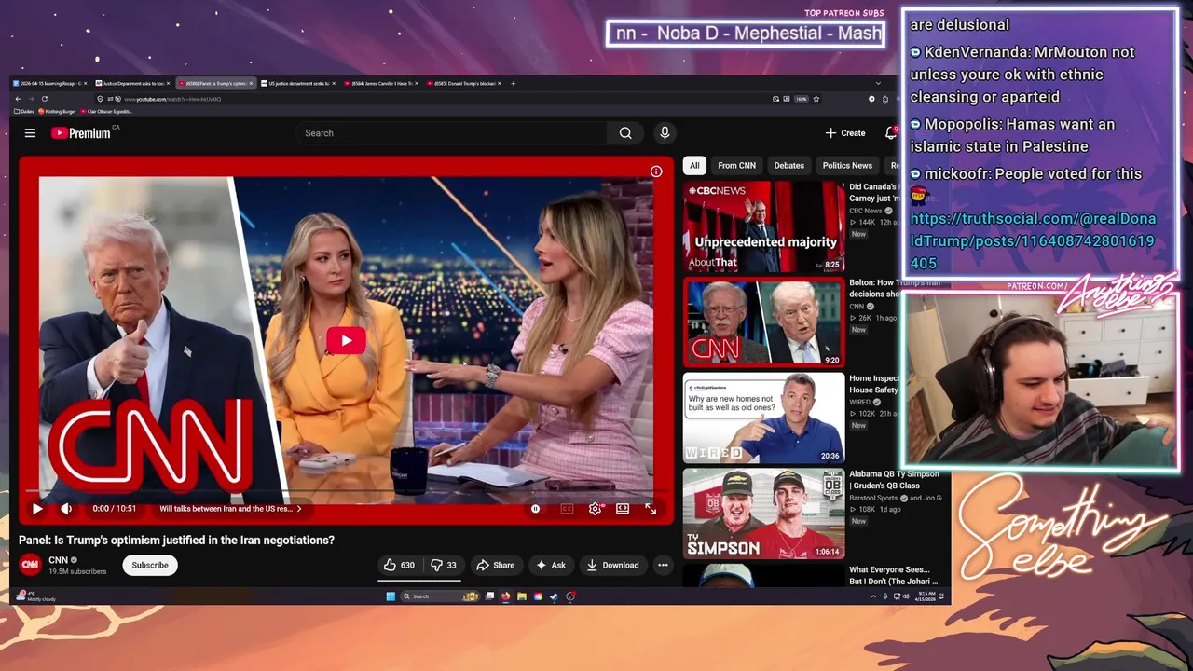
Task: Open the 'Dailies' bookmarks folder
Action: click(x=24, y=111)
